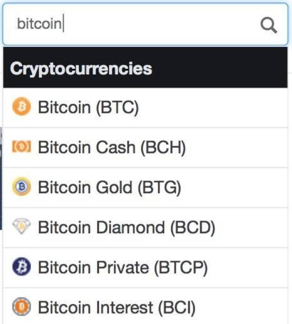Click the orange Bitcoin (BTC) logo
This screenshot has width=292, height=324.
(21, 108)
